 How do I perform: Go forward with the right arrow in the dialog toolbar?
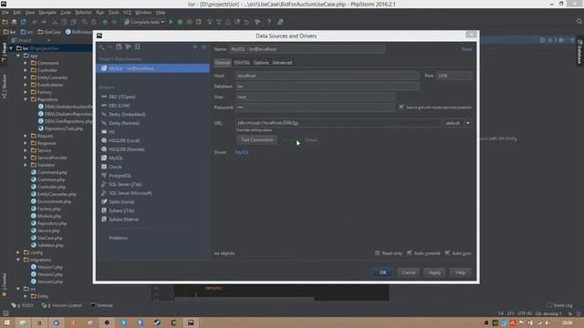tap(203, 46)
